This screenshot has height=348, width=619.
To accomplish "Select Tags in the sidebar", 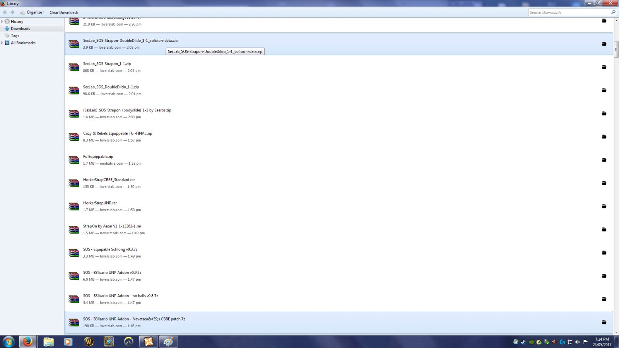I will pos(15,36).
